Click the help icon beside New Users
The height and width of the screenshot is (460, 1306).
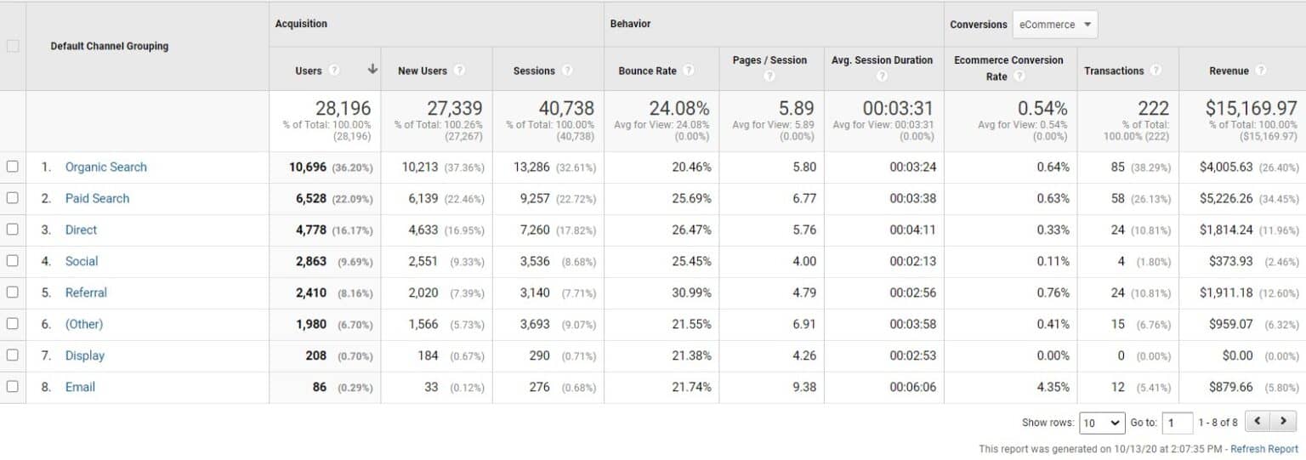tap(459, 71)
